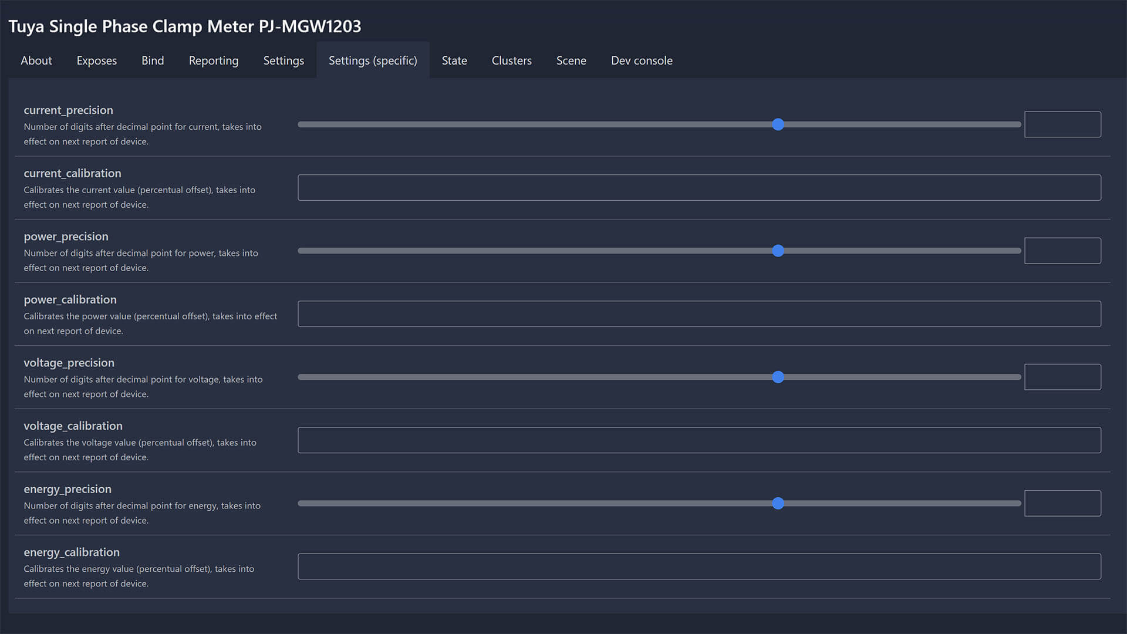
Task: Focus the energy_precision number box
Action: [1062, 503]
